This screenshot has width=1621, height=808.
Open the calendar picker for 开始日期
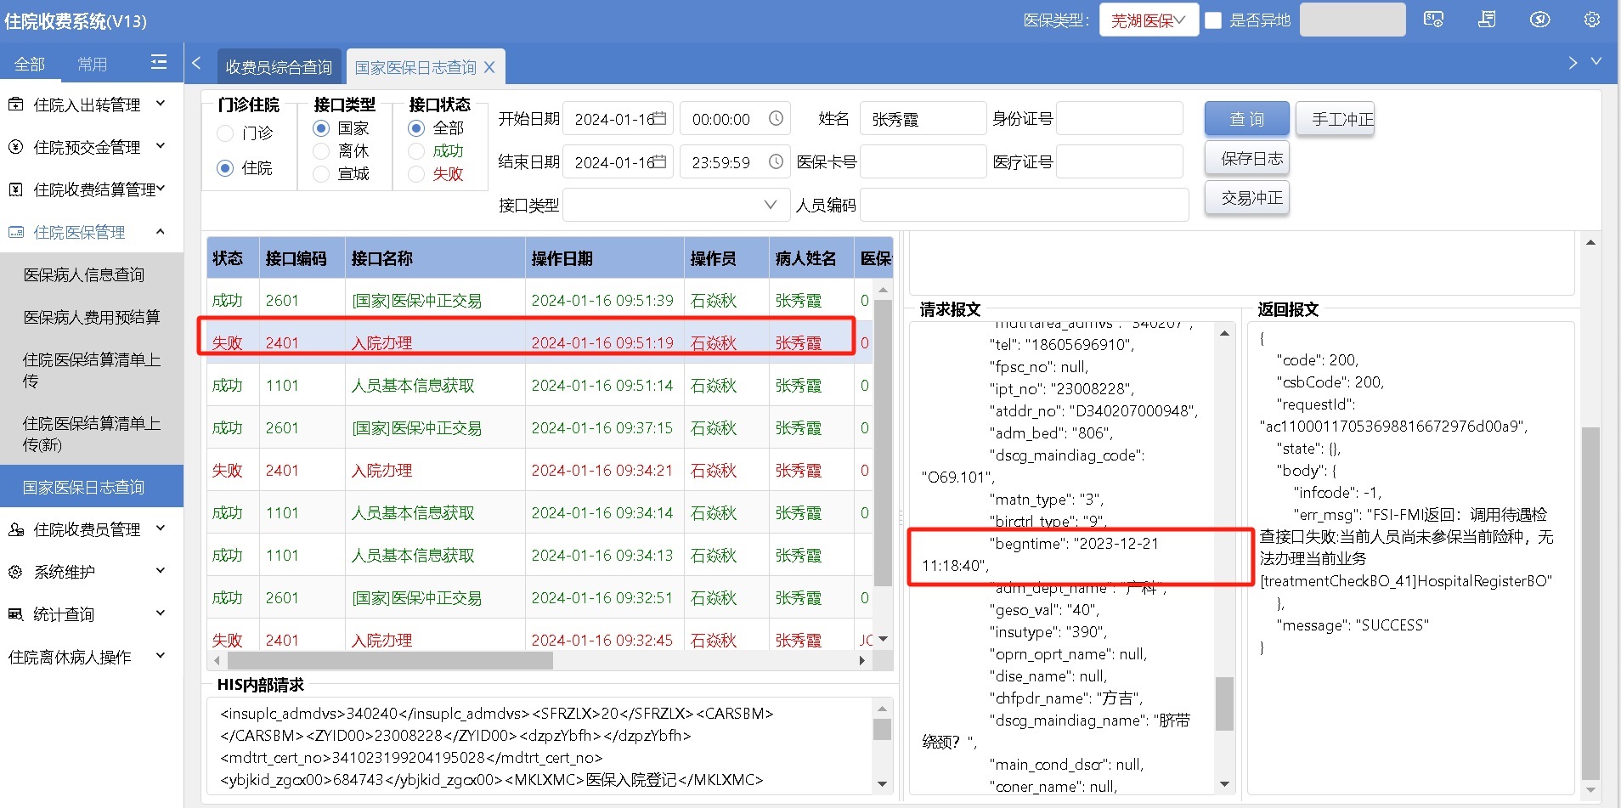pyautogui.click(x=659, y=118)
